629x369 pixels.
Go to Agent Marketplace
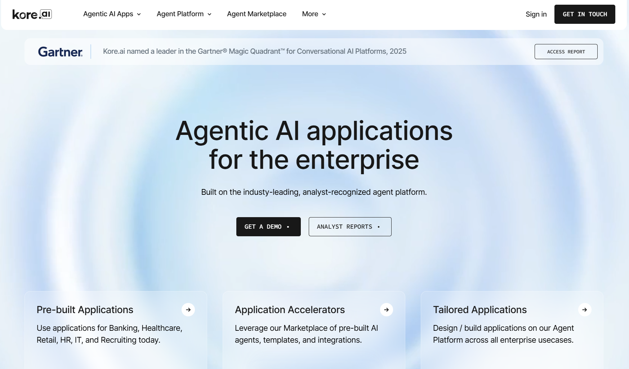point(256,14)
